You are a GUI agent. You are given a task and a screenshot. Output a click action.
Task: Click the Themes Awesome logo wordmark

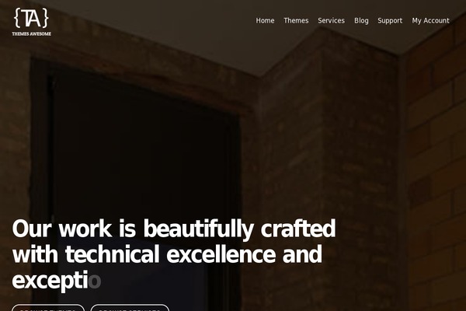(32, 34)
